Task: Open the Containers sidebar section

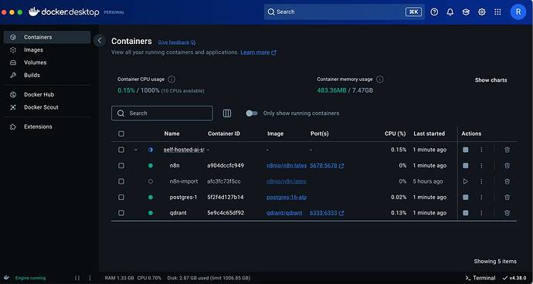Action: [47, 37]
